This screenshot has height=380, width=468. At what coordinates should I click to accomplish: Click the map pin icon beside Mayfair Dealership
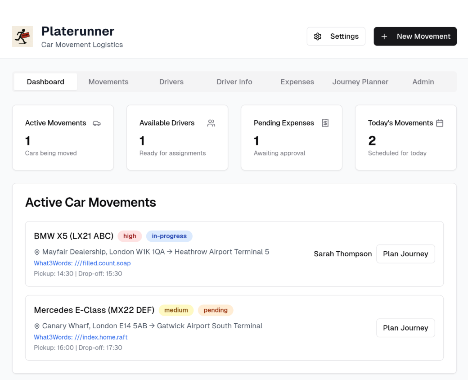tap(37, 252)
